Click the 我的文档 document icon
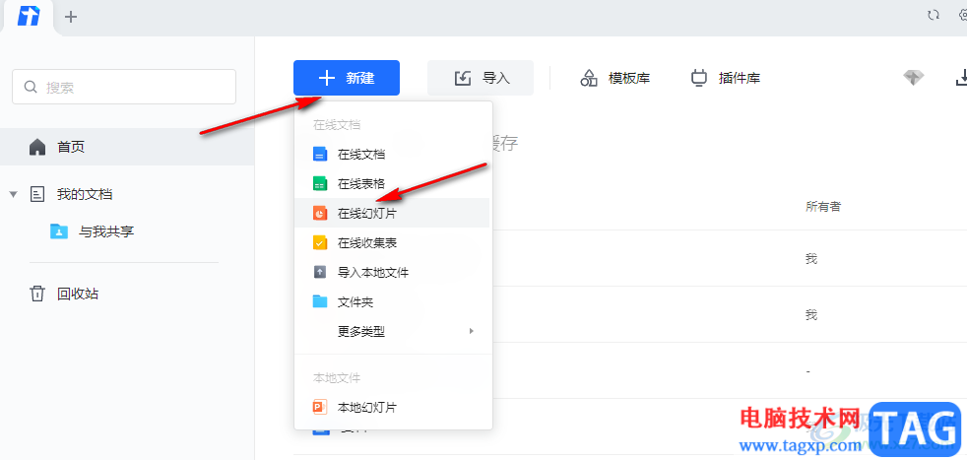Screen dimensions: 967x460 (37, 195)
